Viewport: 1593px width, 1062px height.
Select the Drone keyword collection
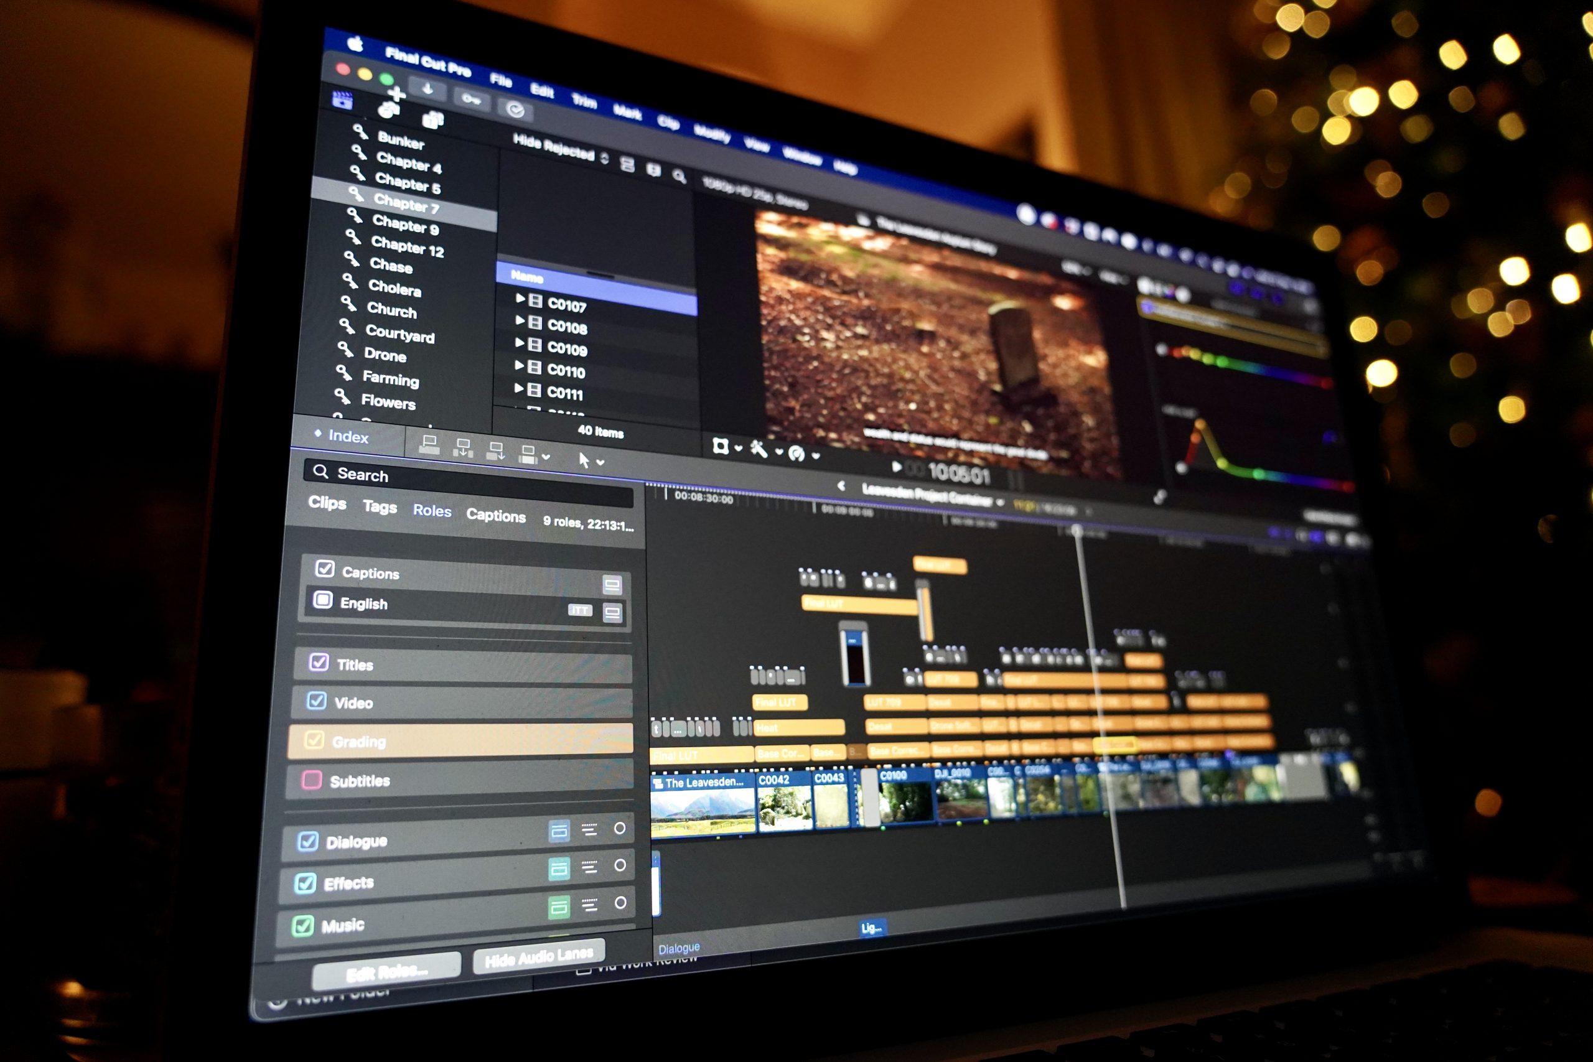click(385, 354)
